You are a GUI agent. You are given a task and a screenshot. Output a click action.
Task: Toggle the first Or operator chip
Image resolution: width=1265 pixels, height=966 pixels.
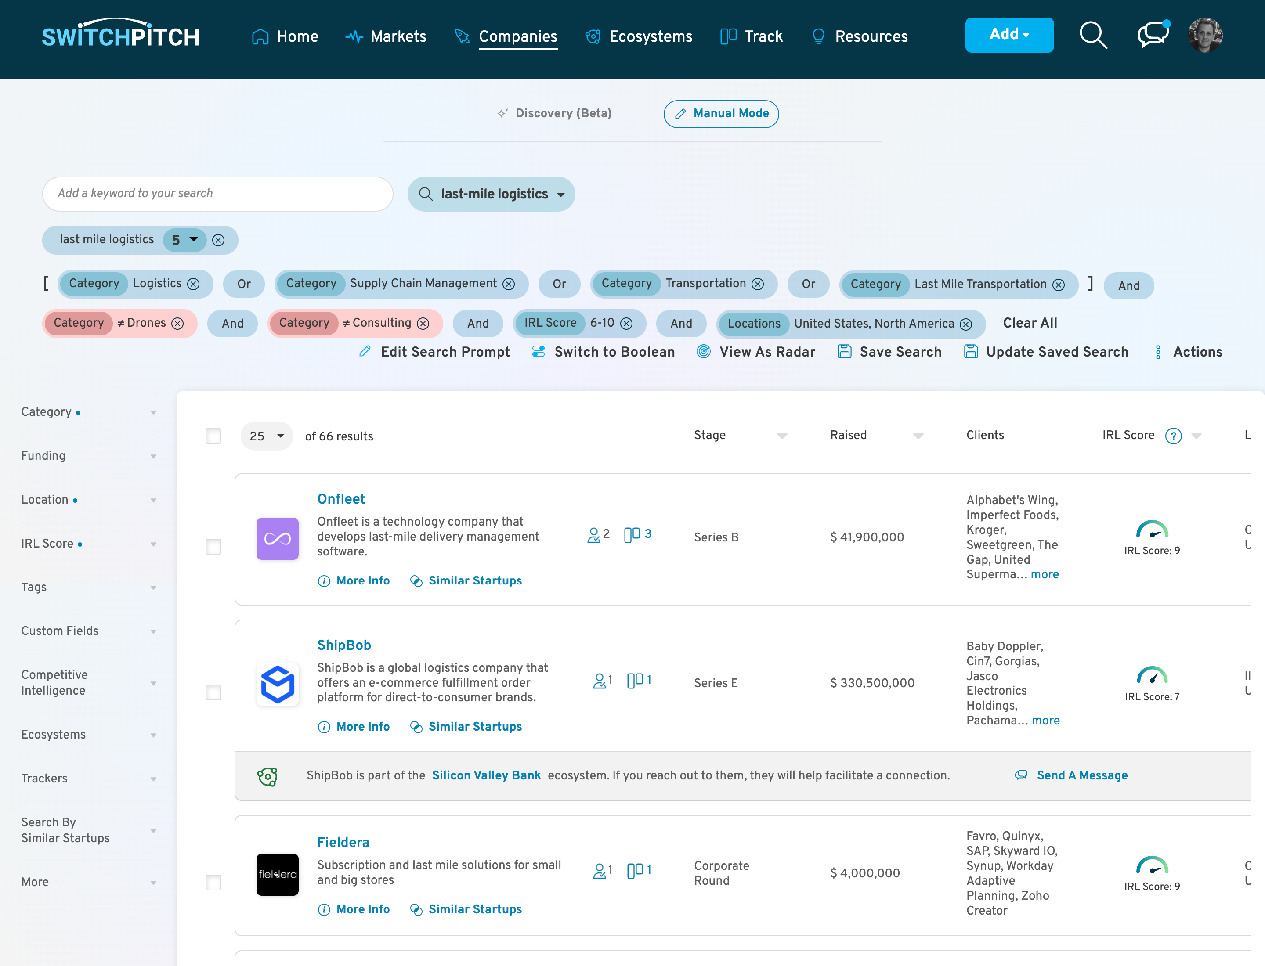(244, 284)
